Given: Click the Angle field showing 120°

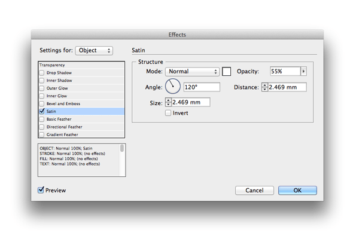Looking at the screenshot, I should coord(202,87).
